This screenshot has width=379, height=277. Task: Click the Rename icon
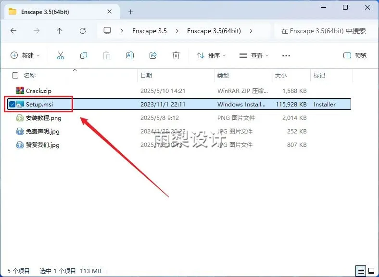(x=130, y=56)
